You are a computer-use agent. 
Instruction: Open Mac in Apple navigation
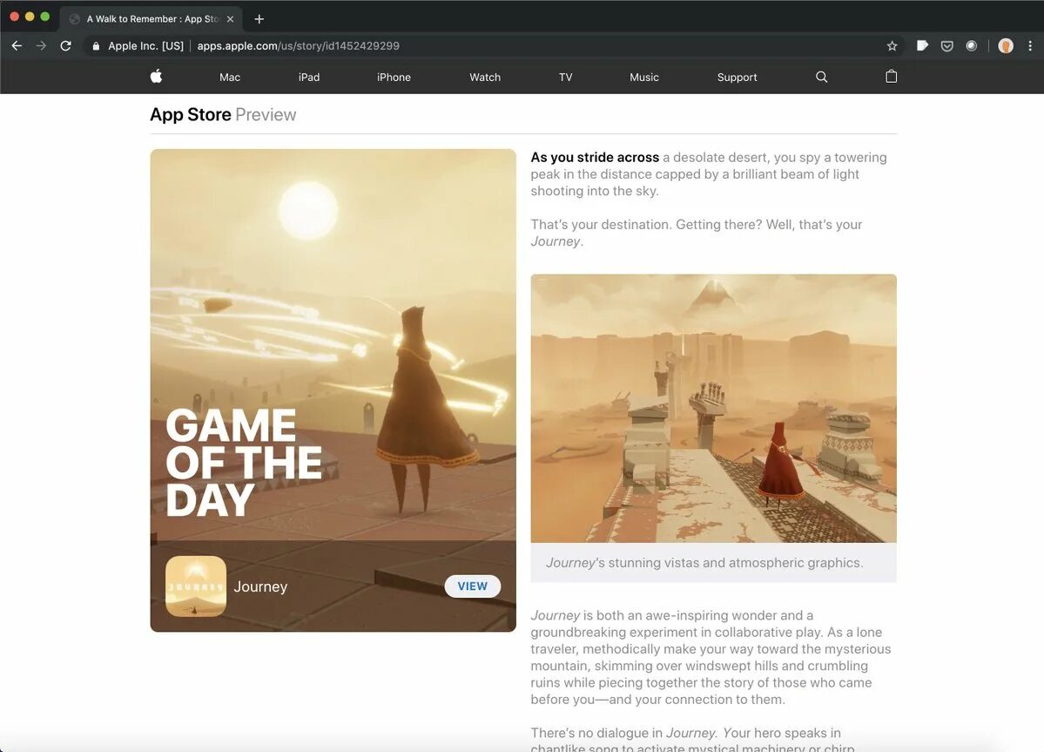(x=230, y=78)
